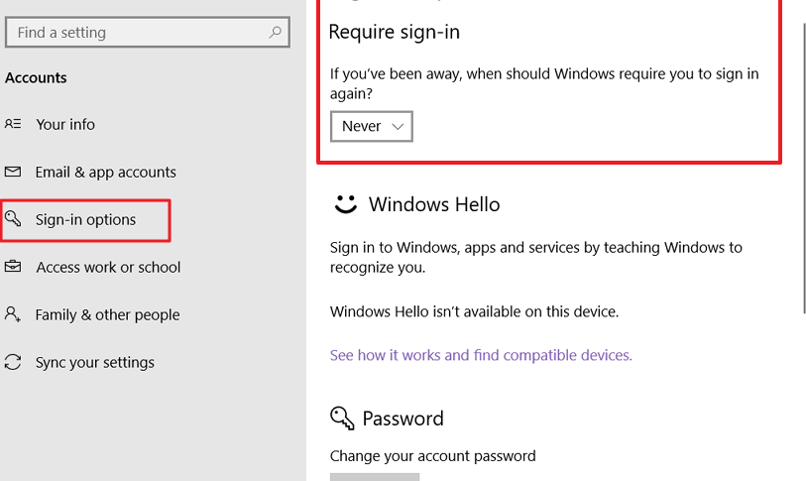Go to Email & app accounts

[105, 172]
